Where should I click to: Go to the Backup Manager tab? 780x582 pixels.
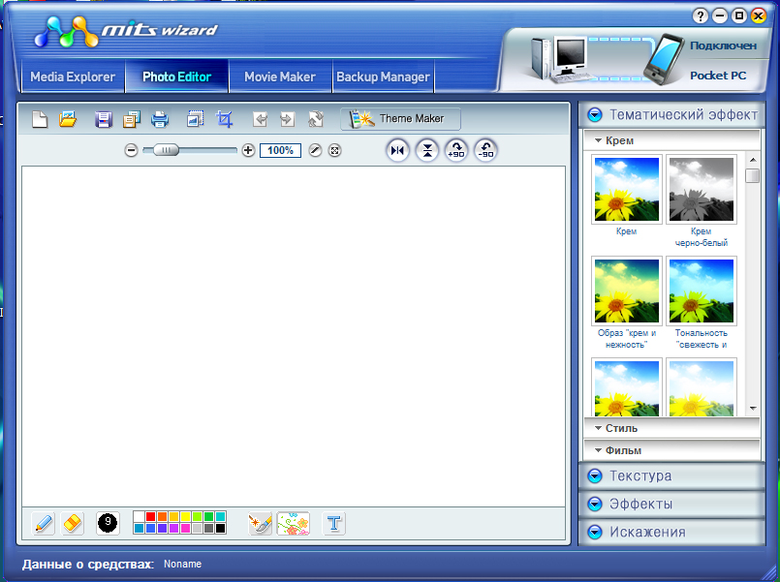pos(383,77)
